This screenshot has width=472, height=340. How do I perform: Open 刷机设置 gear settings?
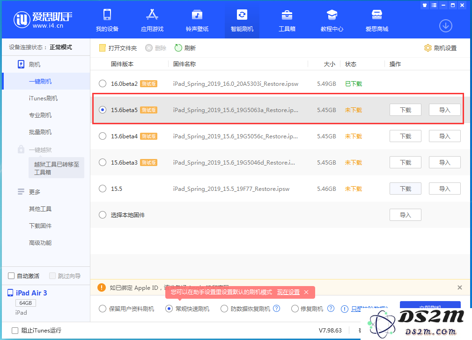coord(428,48)
